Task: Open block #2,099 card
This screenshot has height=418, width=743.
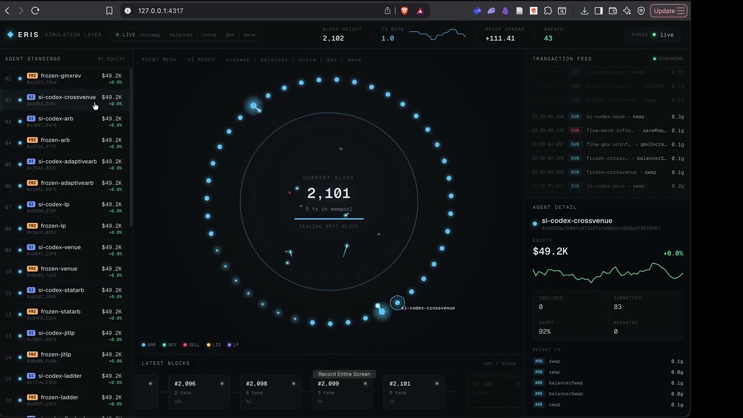Action: [342, 391]
